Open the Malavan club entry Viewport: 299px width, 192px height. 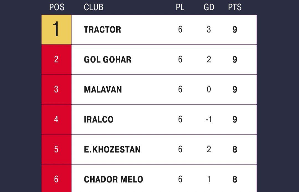[x=103, y=90]
